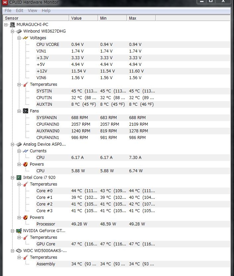Click the Intel Core i7 920 processor icon

[x=19, y=178]
